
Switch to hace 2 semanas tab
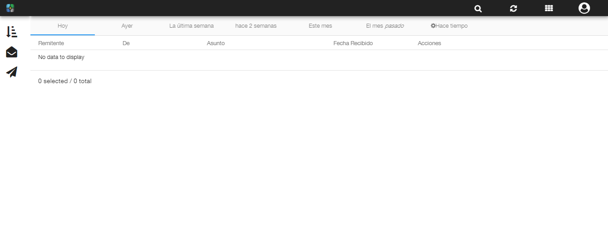[x=256, y=26]
